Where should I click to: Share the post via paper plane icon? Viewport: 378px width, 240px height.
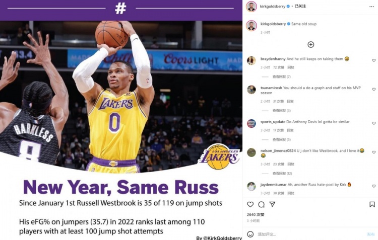click(272, 204)
